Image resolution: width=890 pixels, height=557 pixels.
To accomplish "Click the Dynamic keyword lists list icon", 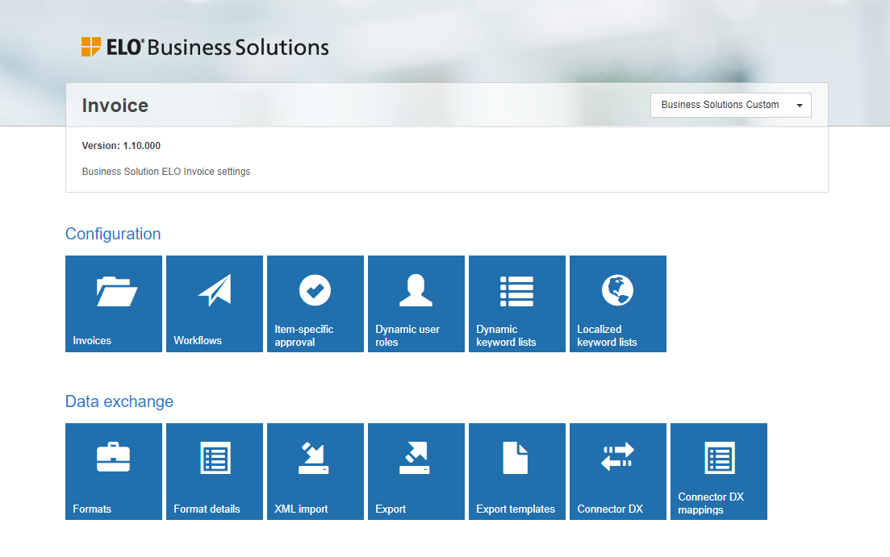I will 516,291.
